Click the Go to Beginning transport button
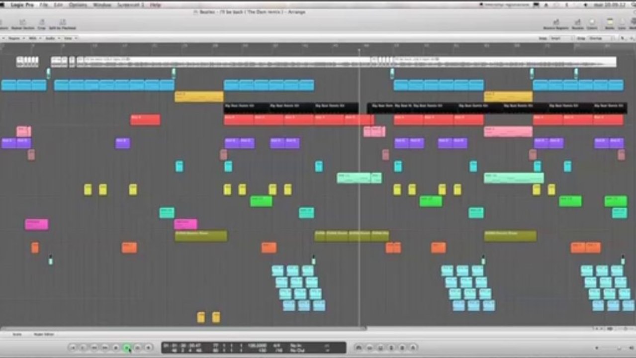 pyautogui.click(x=73, y=348)
